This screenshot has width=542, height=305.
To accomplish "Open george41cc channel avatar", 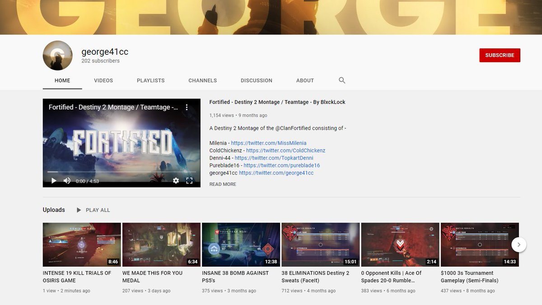I will (x=58, y=56).
